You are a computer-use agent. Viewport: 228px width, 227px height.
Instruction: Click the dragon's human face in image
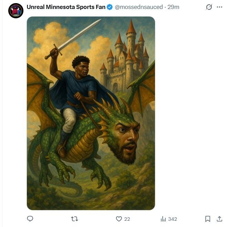[x=126, y=136]
